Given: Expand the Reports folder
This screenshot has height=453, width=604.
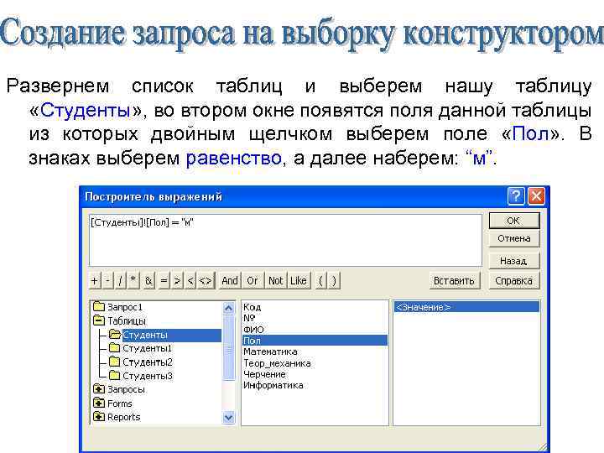Looking at the screenshot, I should (99, 417).
